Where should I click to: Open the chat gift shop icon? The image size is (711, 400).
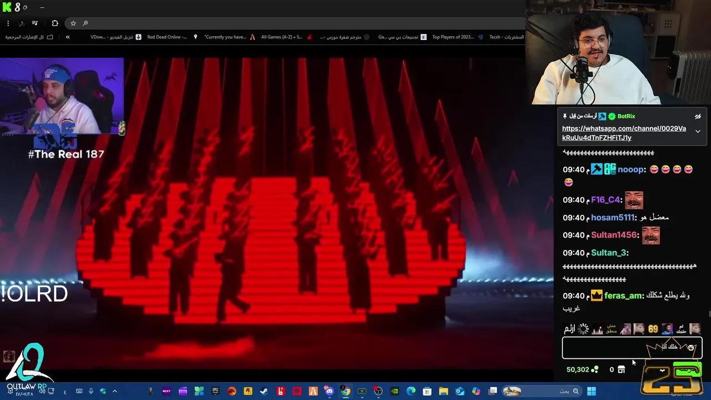point(621,370)
